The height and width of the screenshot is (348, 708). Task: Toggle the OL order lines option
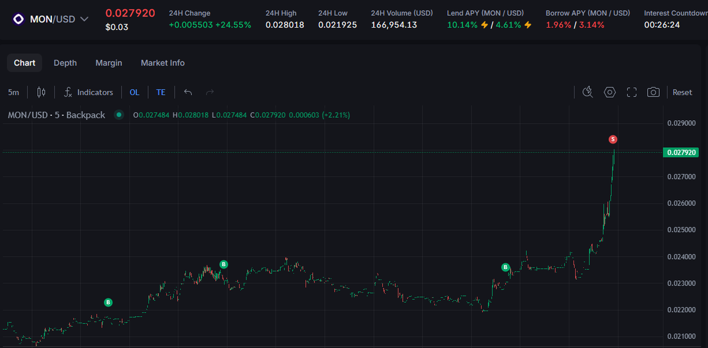[x=135, y=92]
